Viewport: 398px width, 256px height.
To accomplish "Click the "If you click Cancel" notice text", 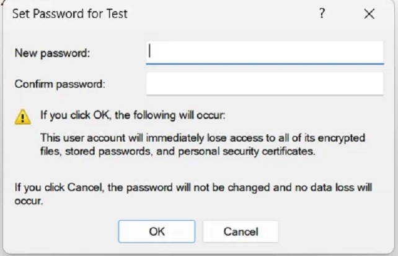I will point(193,187).
